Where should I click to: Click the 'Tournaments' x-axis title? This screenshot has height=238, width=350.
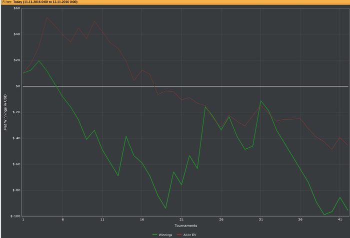[185, 226]
